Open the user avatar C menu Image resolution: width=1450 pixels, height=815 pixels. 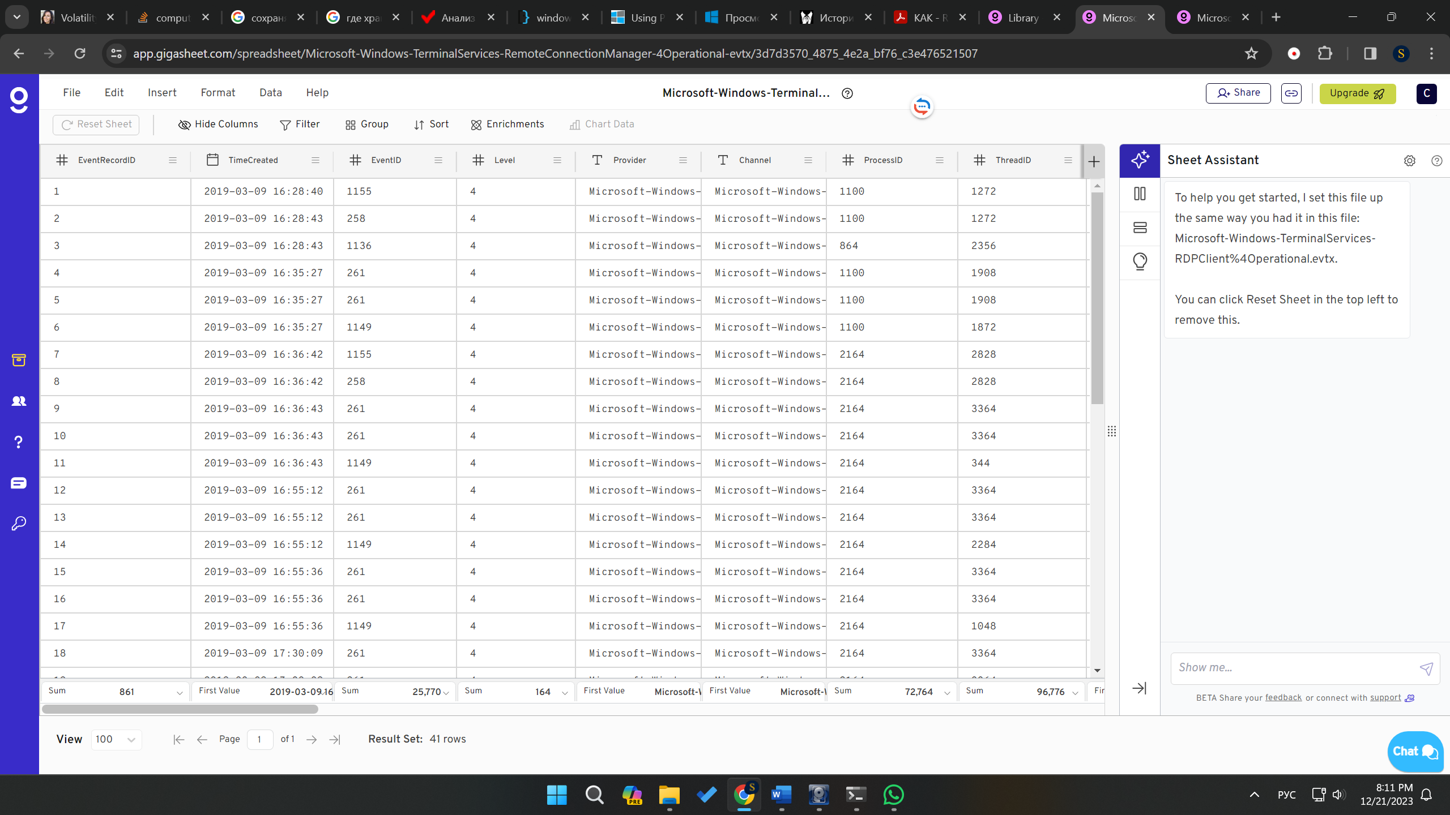click(x=1426, y=93)
